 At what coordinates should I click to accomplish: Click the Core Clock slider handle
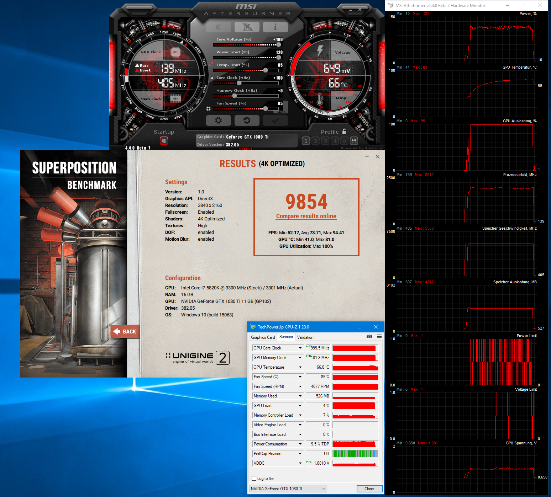[239, 83]
